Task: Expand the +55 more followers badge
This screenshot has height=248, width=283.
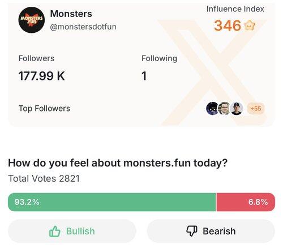Action: click(256, 109)
